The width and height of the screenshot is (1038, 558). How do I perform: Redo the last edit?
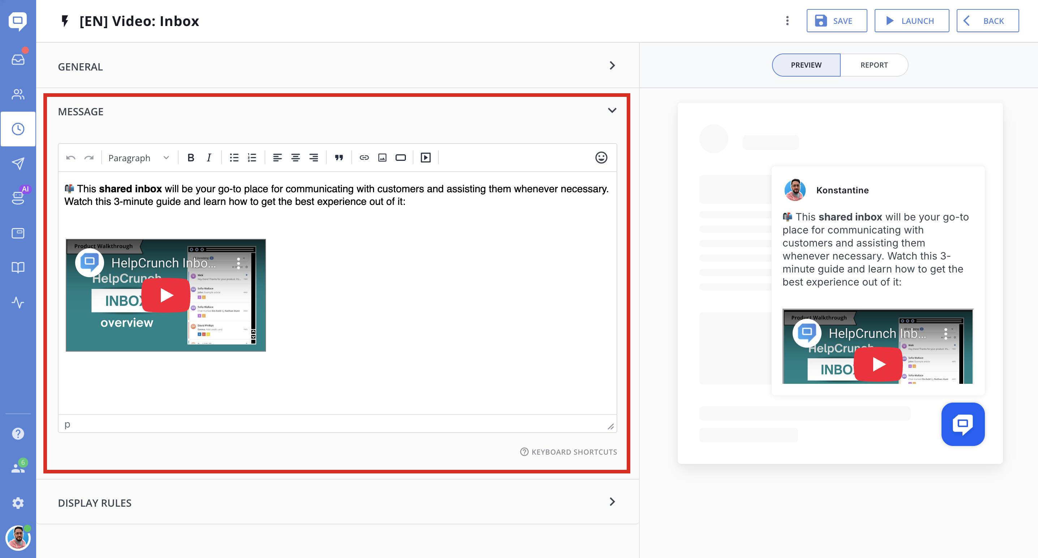89,158
